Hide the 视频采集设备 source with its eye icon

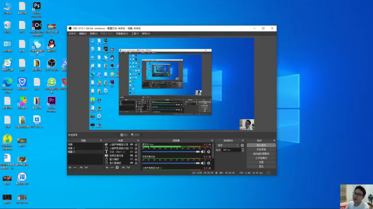tap(131, 156)
